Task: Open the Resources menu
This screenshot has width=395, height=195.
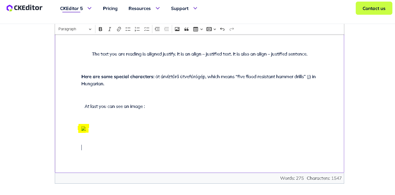Action: pos(144,8)
